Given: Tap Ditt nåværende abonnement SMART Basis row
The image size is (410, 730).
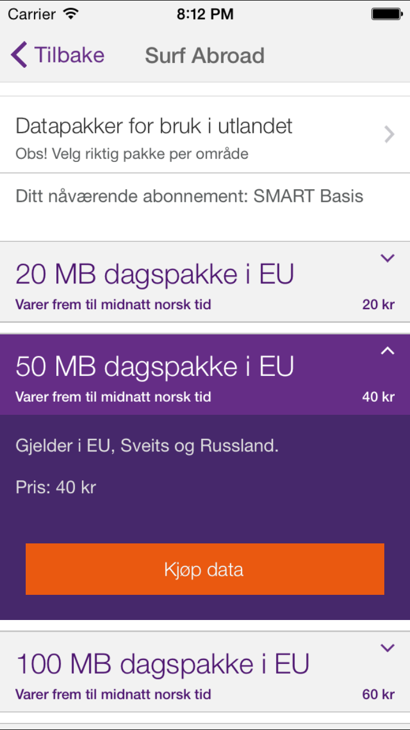Looking at the screenshot, I should [189, 196].
